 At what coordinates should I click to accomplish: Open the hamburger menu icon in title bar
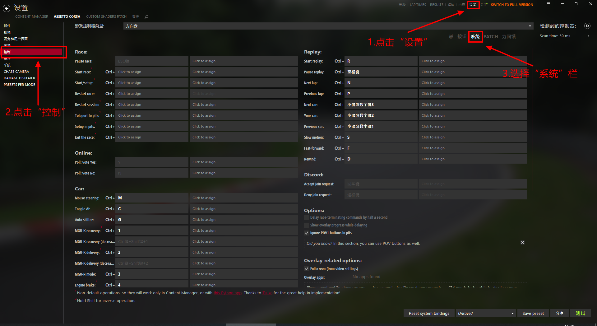548,4
